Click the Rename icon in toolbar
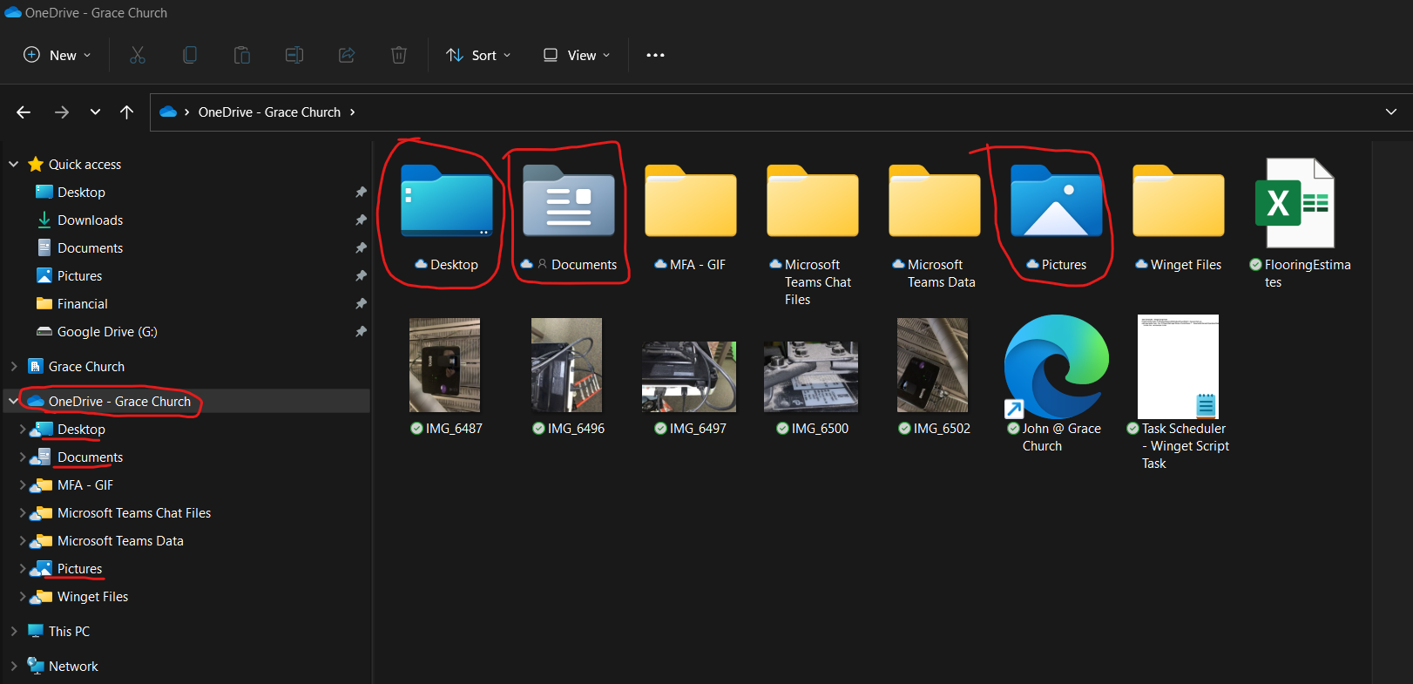Image resolution: width=1413 pixels, height=684 pixels. pos(294,55)
